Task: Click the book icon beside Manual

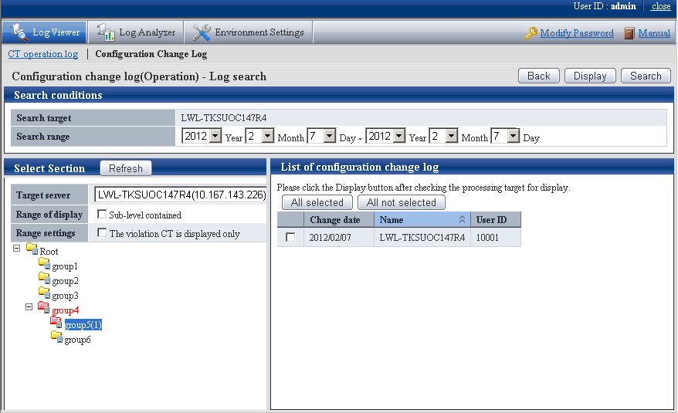Action: [x=629, y=33]
